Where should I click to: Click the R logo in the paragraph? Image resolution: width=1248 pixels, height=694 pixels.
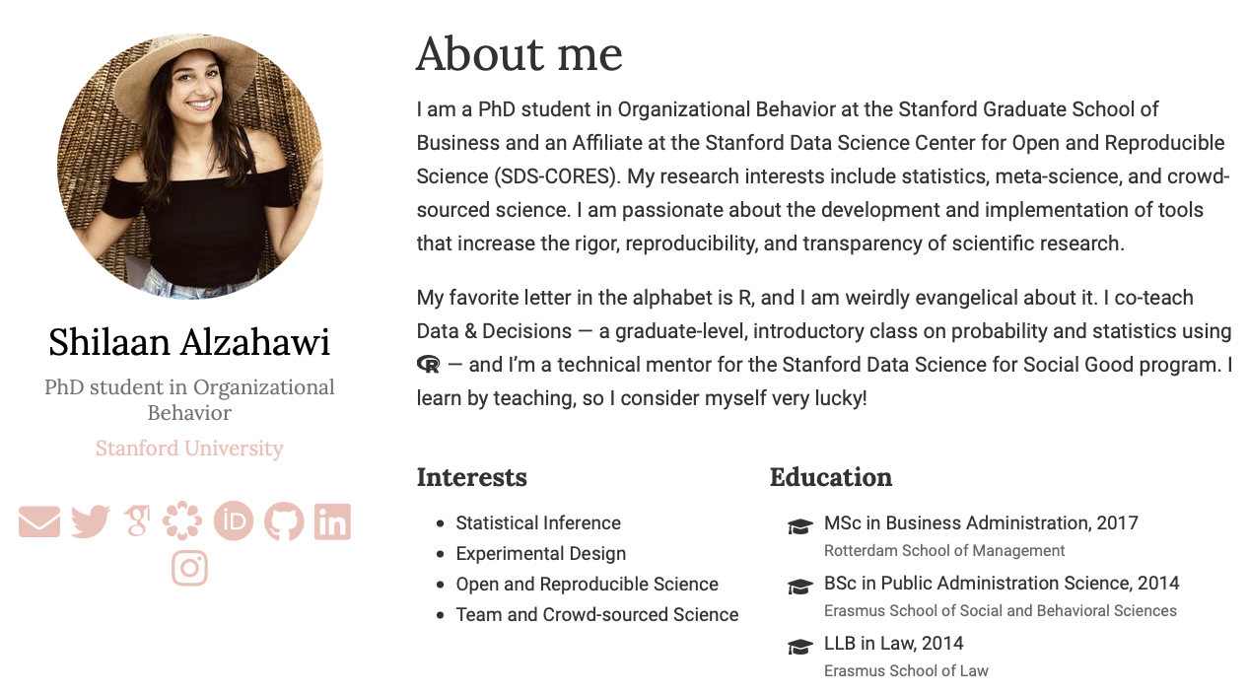[x=429, y=365]
